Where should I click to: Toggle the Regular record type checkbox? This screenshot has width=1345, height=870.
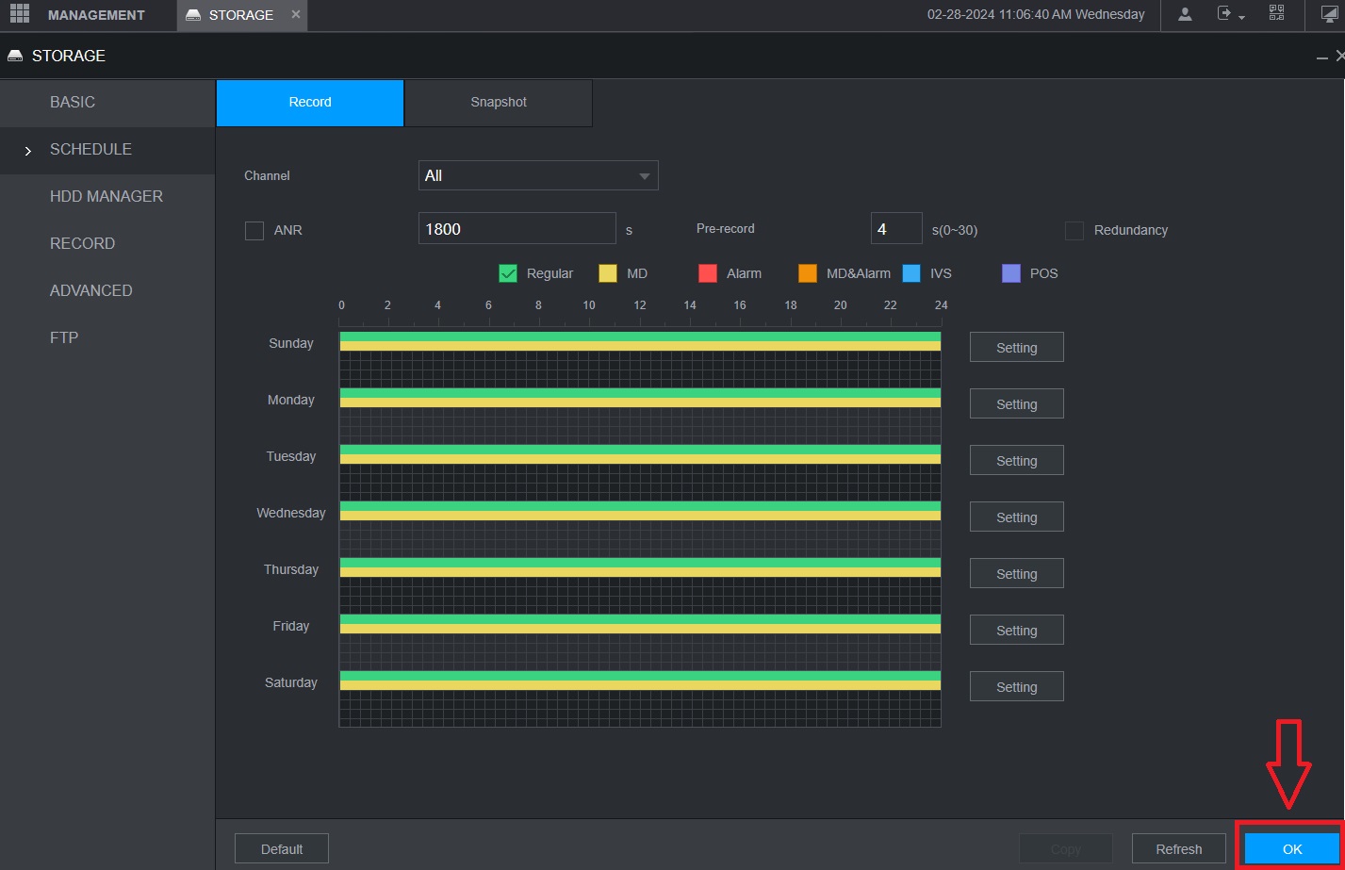pos(508,273)
